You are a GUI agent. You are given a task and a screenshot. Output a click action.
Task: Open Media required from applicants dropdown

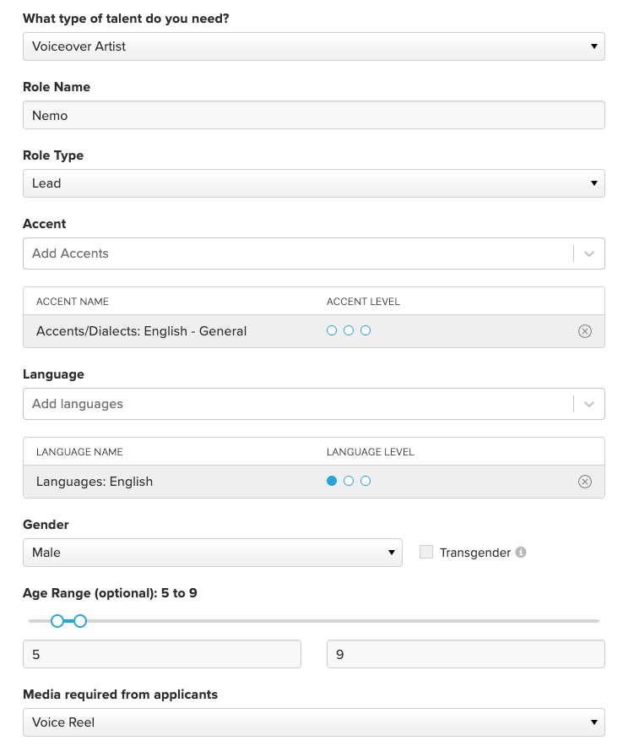[313, 722]
